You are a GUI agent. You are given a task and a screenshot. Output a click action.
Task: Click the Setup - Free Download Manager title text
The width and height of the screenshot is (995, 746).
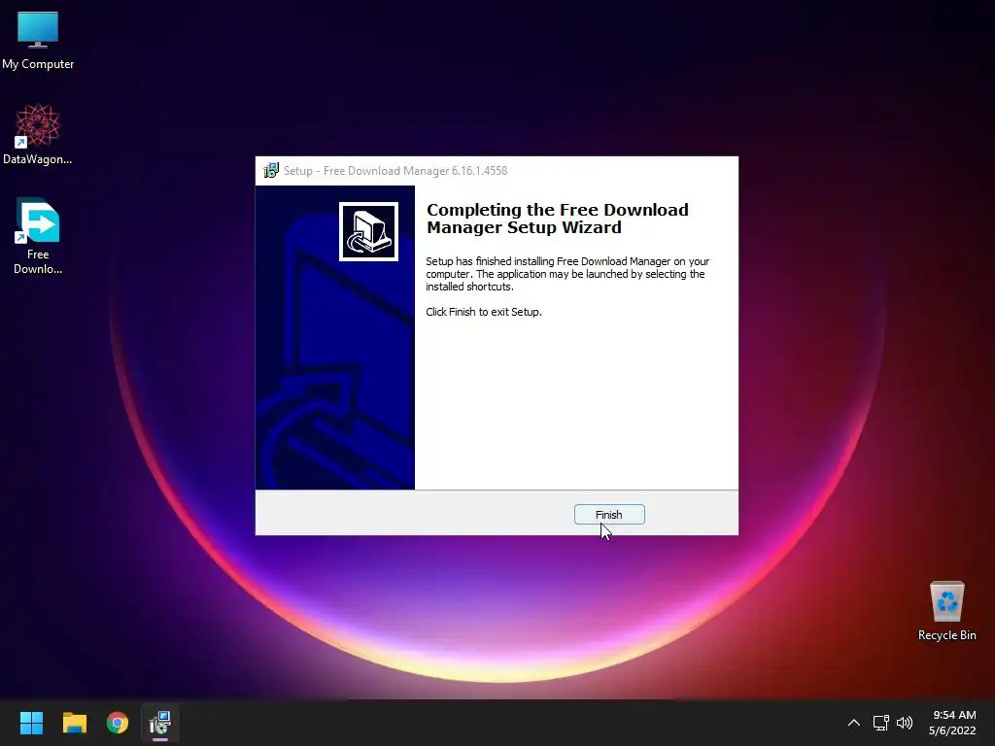click(x=395, y=171)
